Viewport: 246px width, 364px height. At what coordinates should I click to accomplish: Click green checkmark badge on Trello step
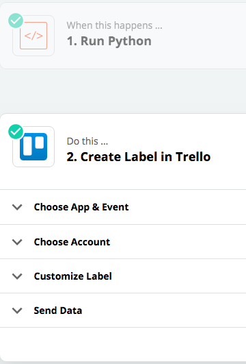point(16,132)
